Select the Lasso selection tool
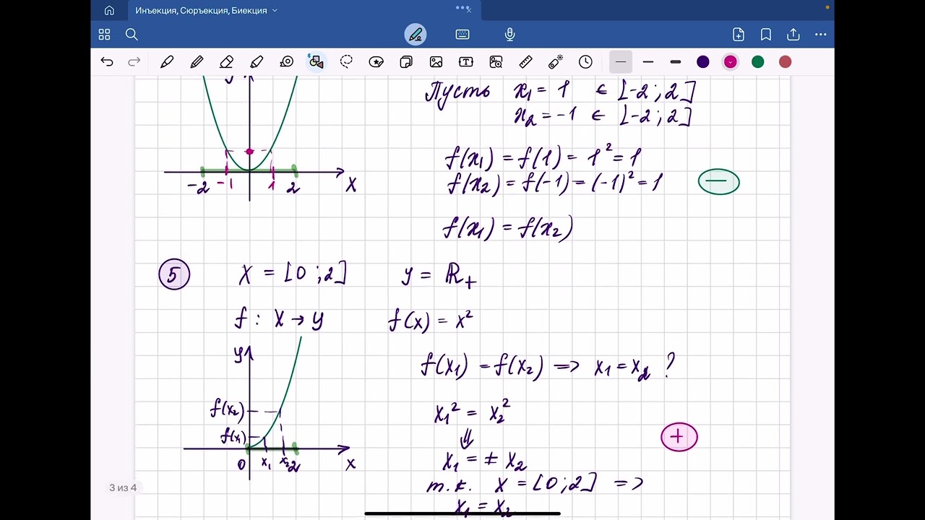Screen dimensions: 925x520 point(346,62)
